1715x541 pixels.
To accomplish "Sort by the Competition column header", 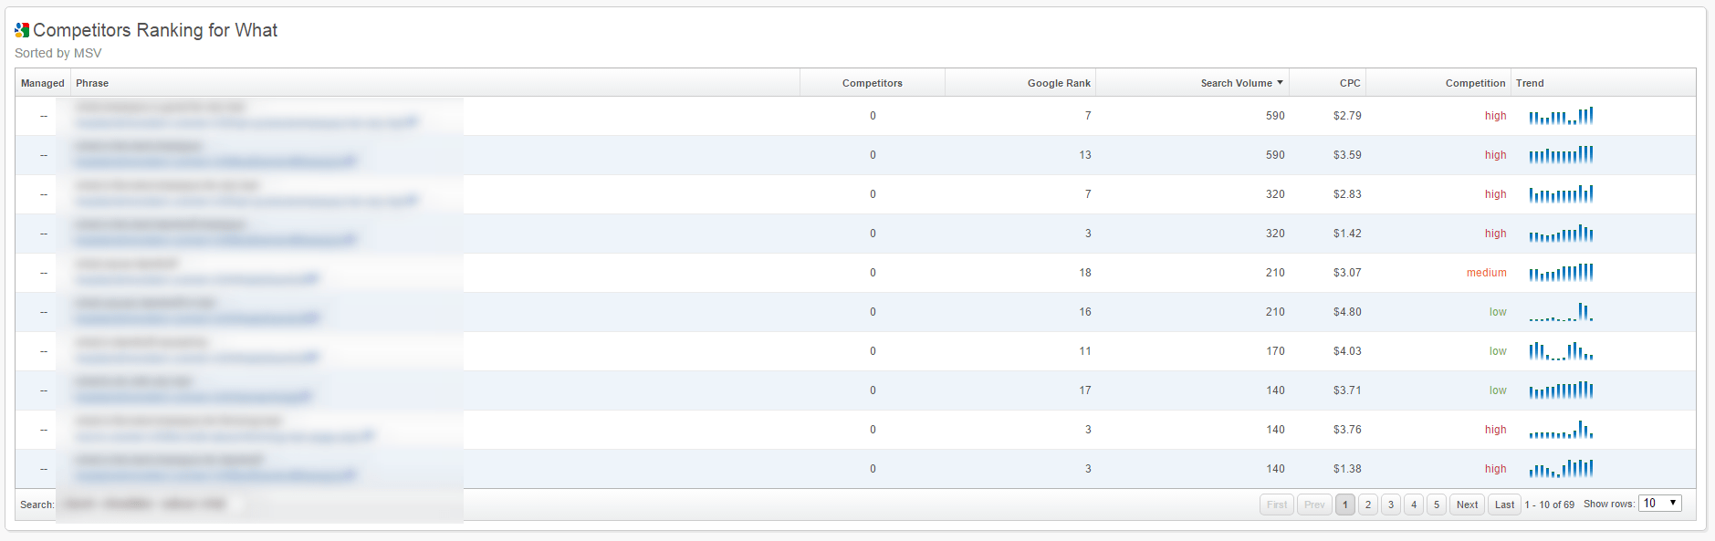I will [1474, 83].
